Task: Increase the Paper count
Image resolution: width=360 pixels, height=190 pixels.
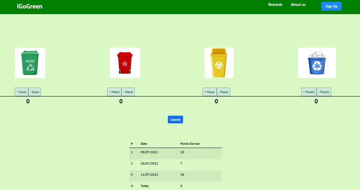Action: [x=209, y=92]
